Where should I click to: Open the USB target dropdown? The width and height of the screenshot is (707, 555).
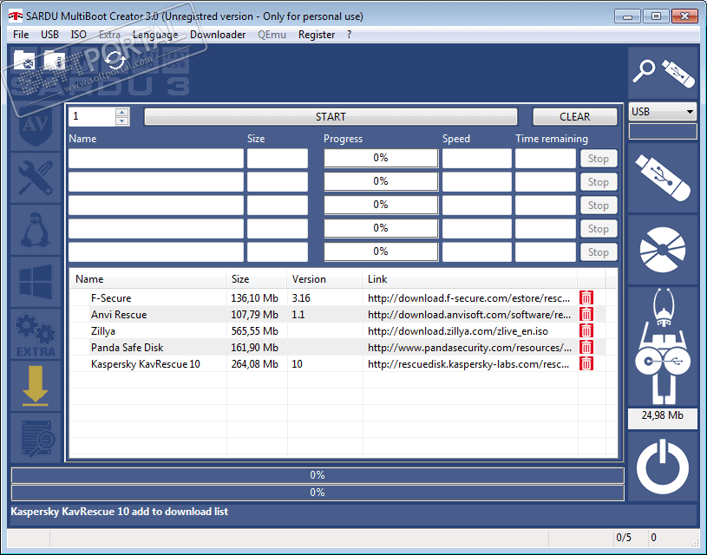click(663, 111)
